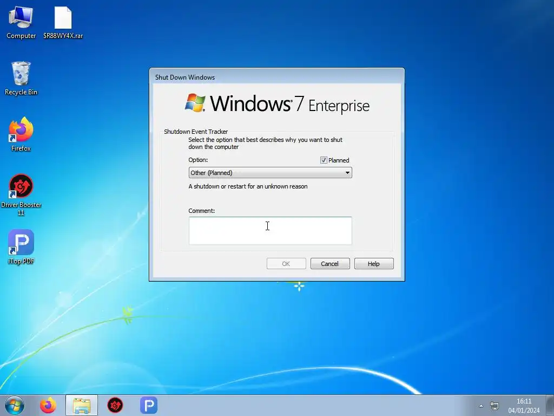Open the Option dropdown showing Other (Planned)

tap(271, 173)
